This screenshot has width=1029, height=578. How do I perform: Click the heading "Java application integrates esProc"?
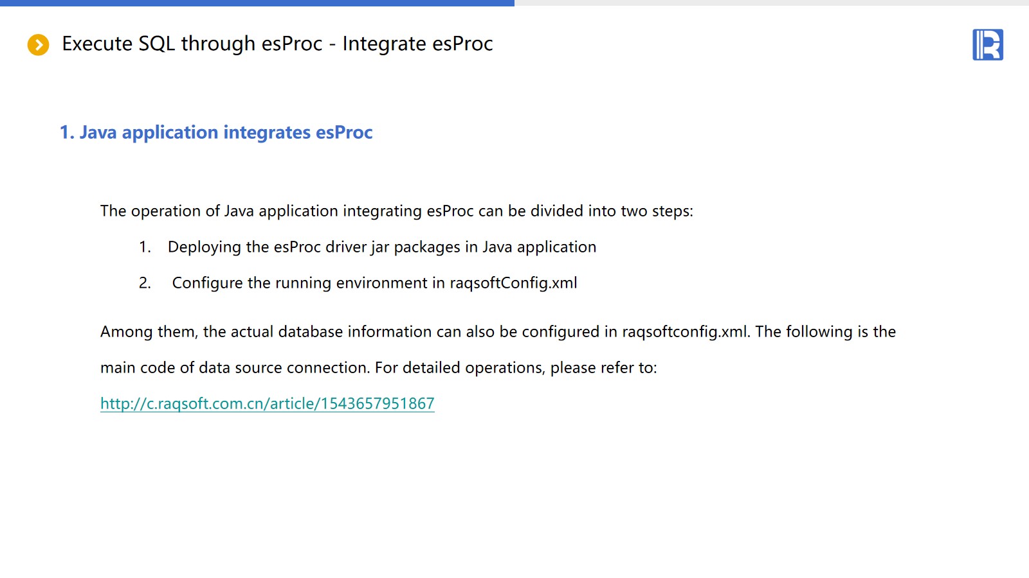coord(225,132)
